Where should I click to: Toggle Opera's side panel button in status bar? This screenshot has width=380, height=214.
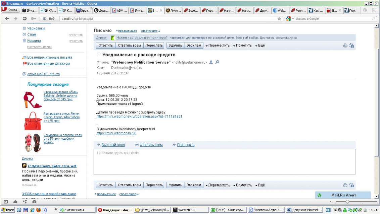(6, 202)
